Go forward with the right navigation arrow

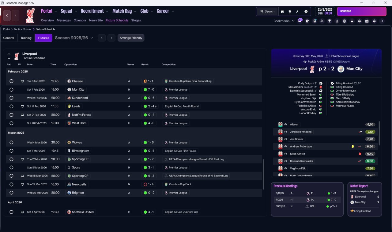[15, 15]
